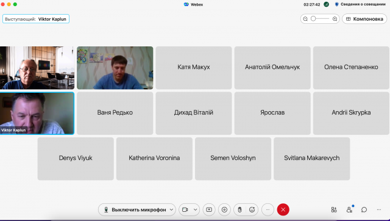End the meeting with red X button
The image size is (390, 221).
click(x=283, y=210)
